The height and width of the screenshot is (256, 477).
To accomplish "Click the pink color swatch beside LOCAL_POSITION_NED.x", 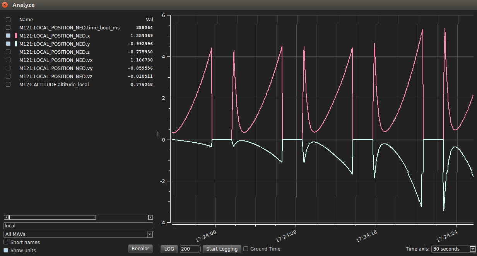I will click(15, 36).
